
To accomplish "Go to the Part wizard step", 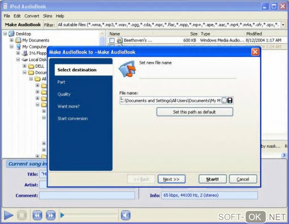I will 61,82.
